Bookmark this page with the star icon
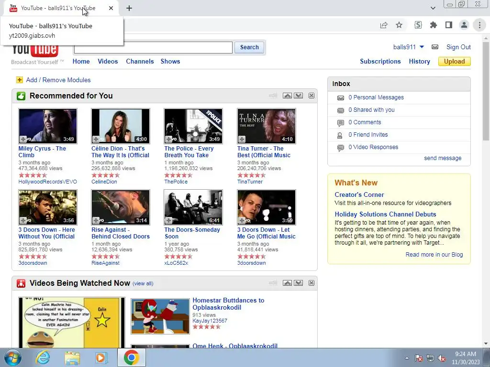Viewport: 490px width, 367px height. point(399,25)
